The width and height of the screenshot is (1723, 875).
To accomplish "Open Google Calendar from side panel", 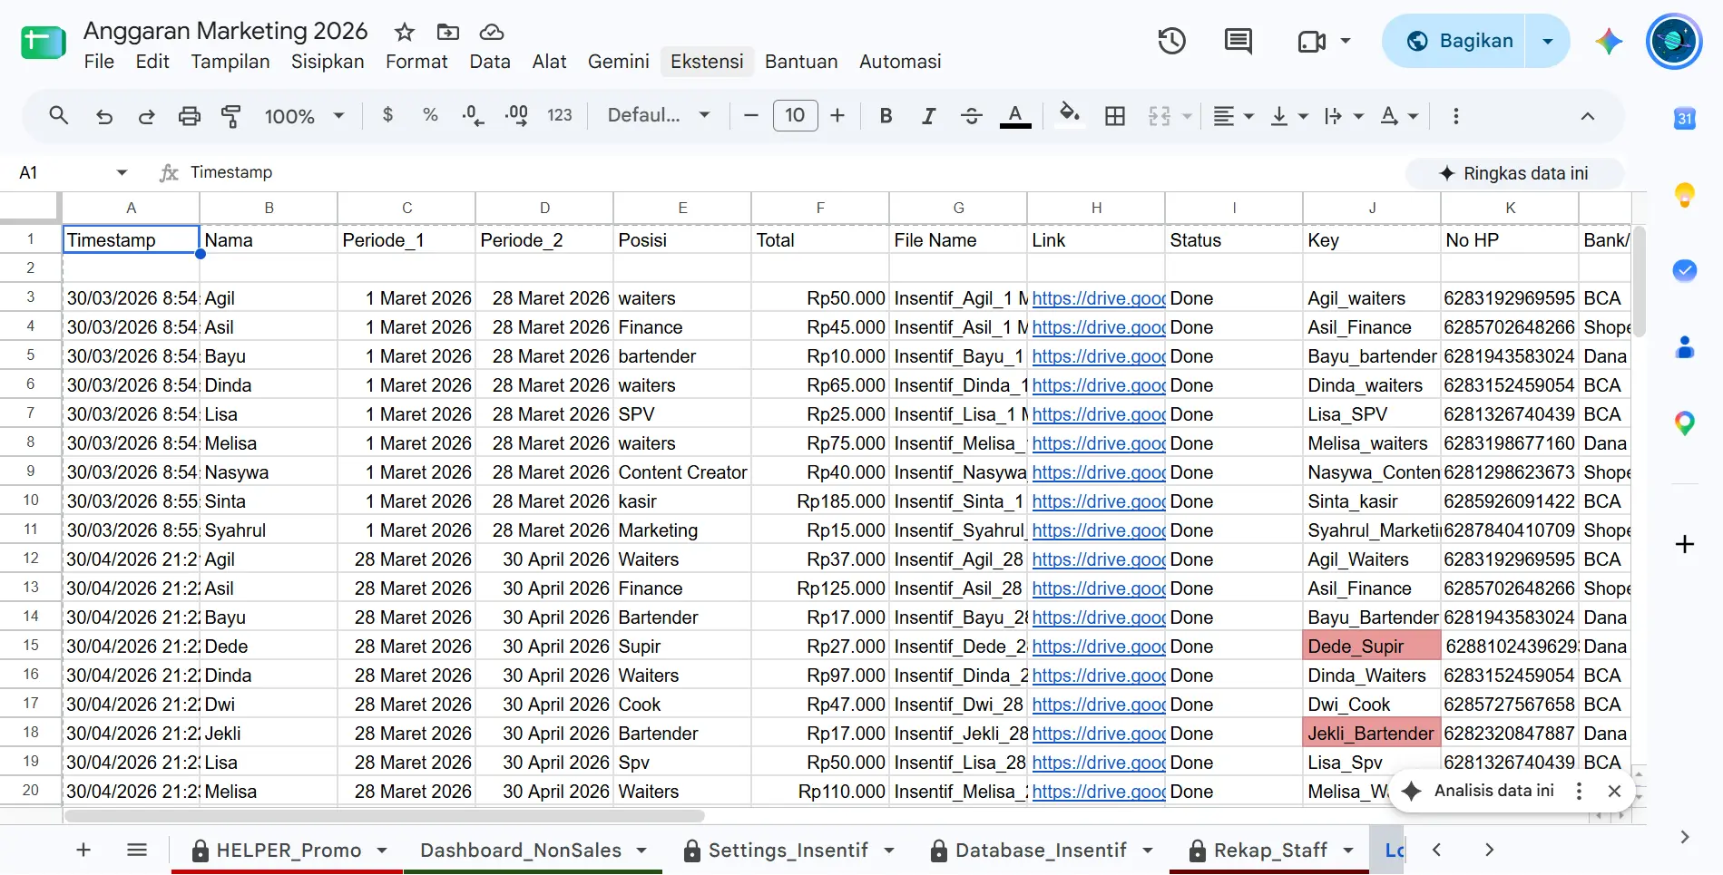I will coord(1685,118).
